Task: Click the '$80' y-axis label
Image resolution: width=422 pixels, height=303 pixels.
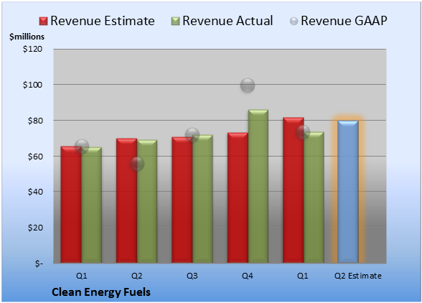Action: click(35, 121)
